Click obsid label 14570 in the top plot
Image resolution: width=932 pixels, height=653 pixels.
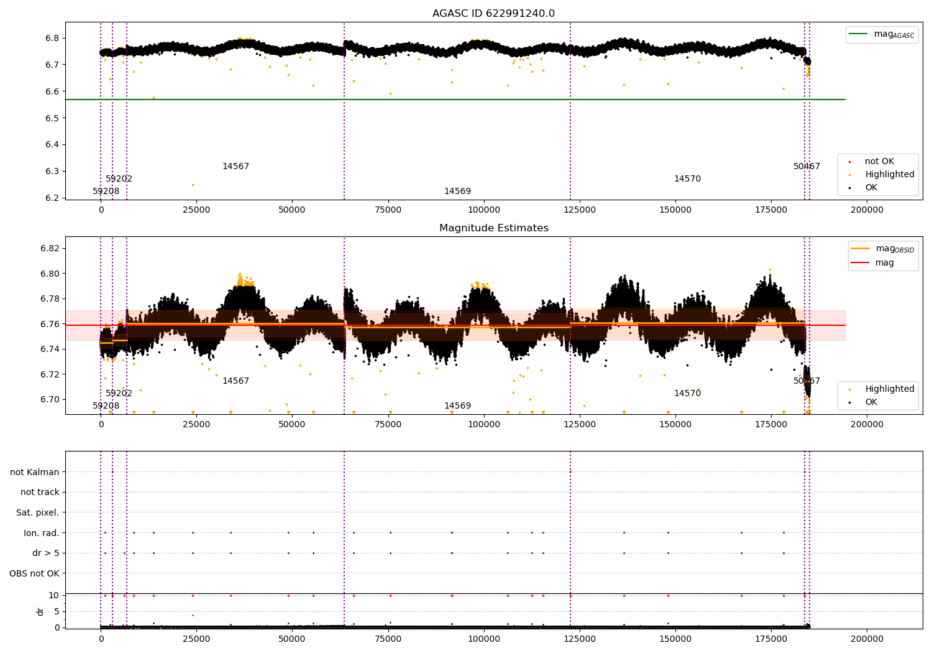tap(687, 179)
